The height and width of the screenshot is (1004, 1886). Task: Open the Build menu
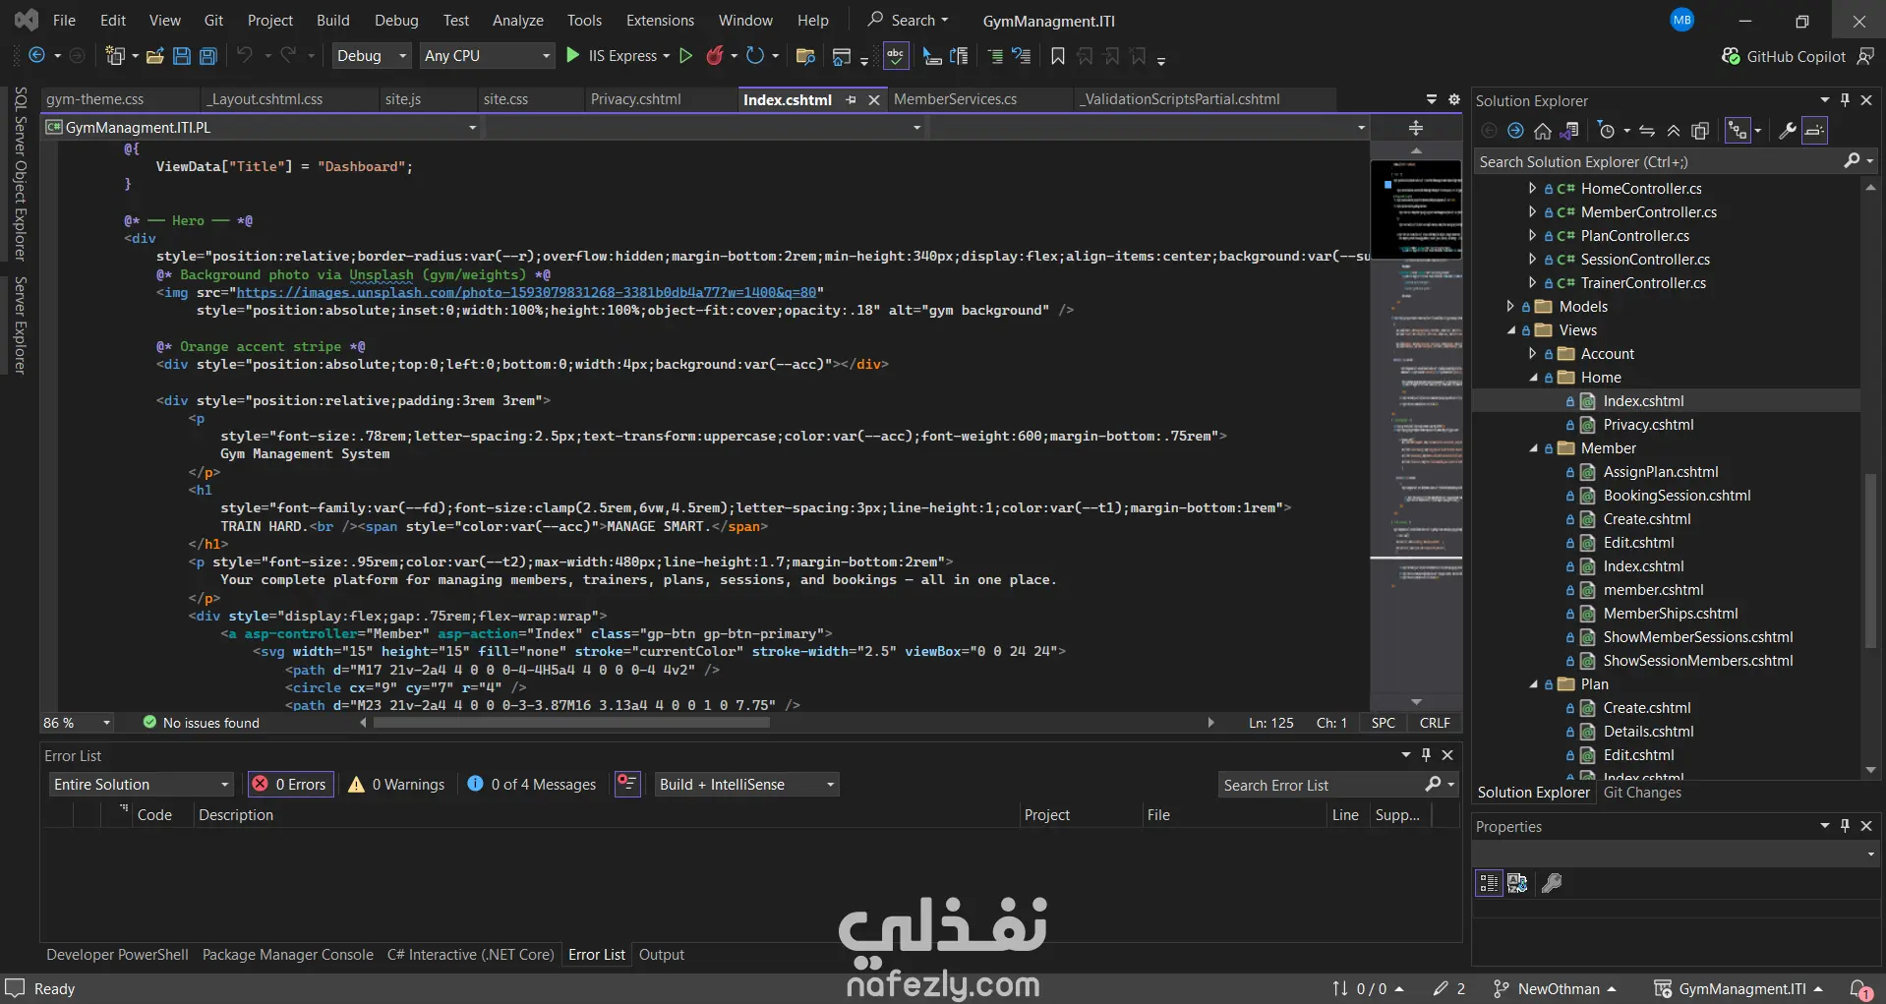pyautogui.click(x=332, y=21)
